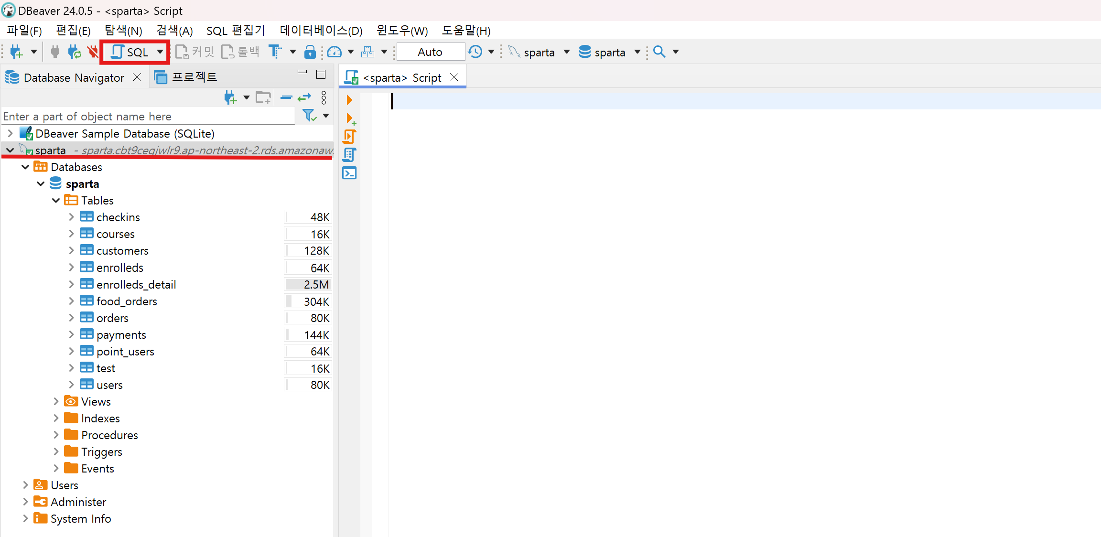This screenshot has width=1101, height=537.
Task: Click the 2.5M size bar for enrolleds_detail
Action: [x=308, y=284]
